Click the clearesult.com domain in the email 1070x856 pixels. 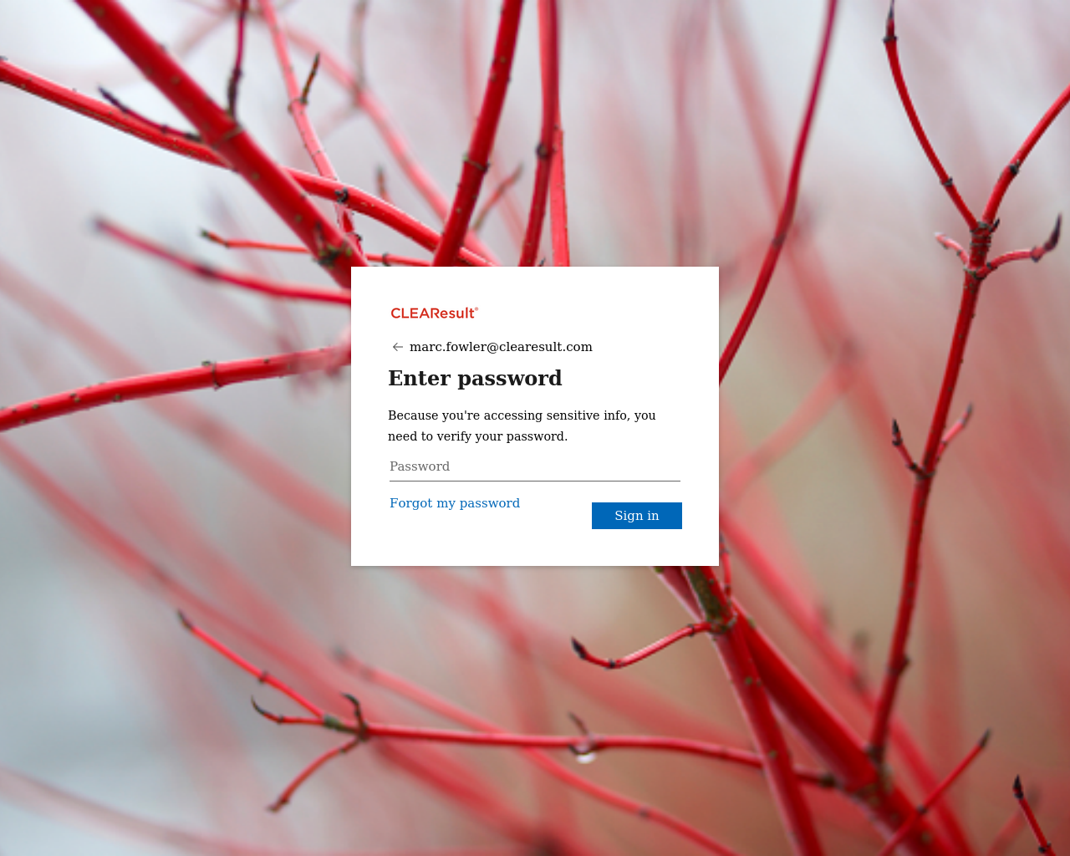[x=545, y=347]
